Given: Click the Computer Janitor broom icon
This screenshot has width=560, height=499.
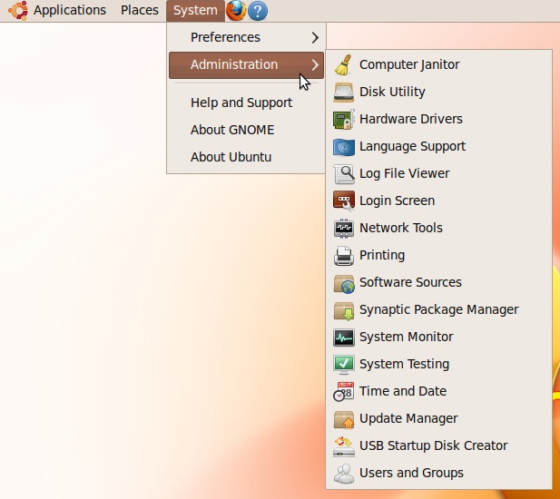Looking at the screenshot, I should [x=344, y=65].
